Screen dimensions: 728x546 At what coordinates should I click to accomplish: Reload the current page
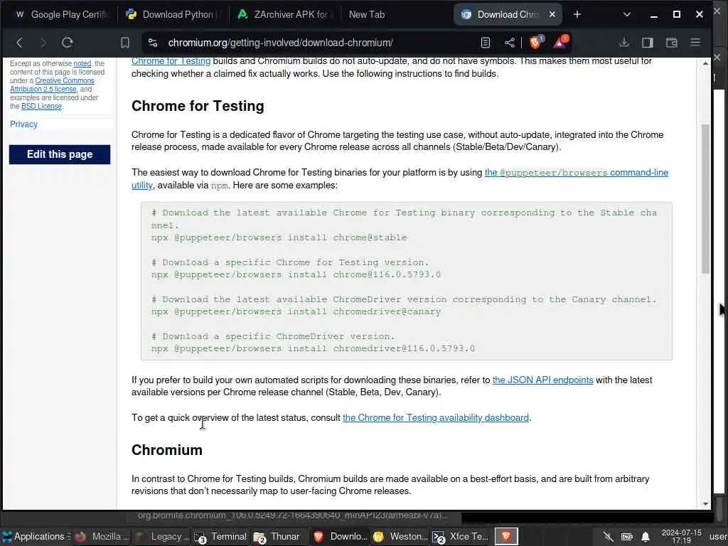point(68,43)
